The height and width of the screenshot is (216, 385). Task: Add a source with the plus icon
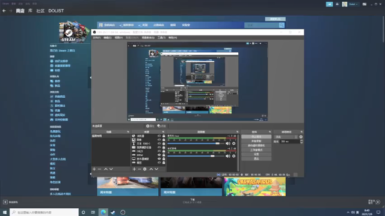[x=134, y=169]
